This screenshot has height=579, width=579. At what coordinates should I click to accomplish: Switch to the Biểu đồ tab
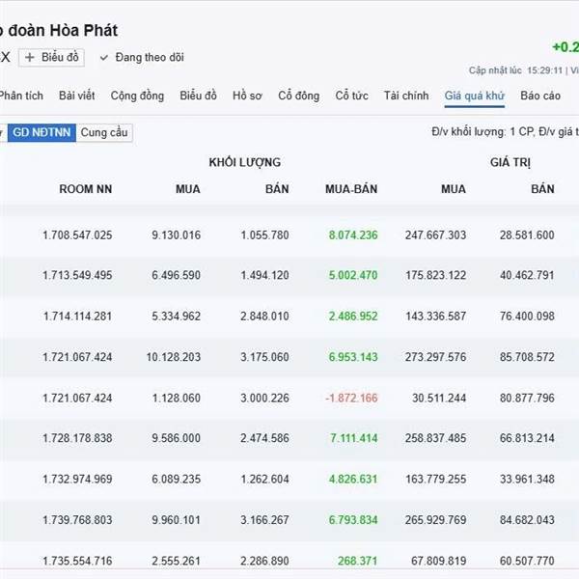coord(198,96)
